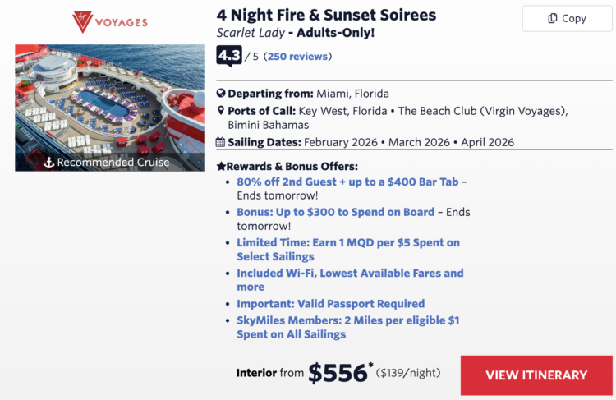Screen dimensions: 616x400
Task: Open Valid Passport Required notice
Action: (330, 304)
